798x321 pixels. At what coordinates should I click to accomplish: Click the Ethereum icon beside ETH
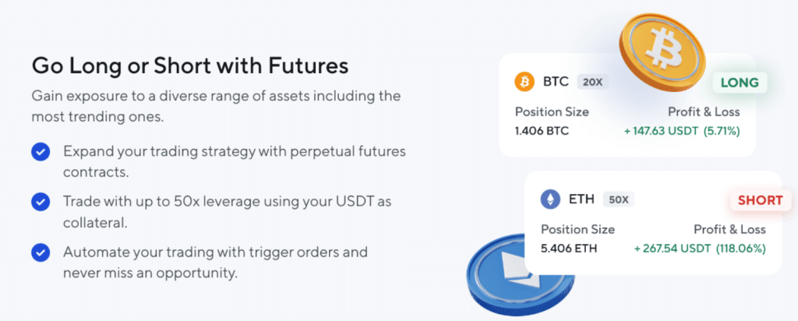click(x=550, y=199)
